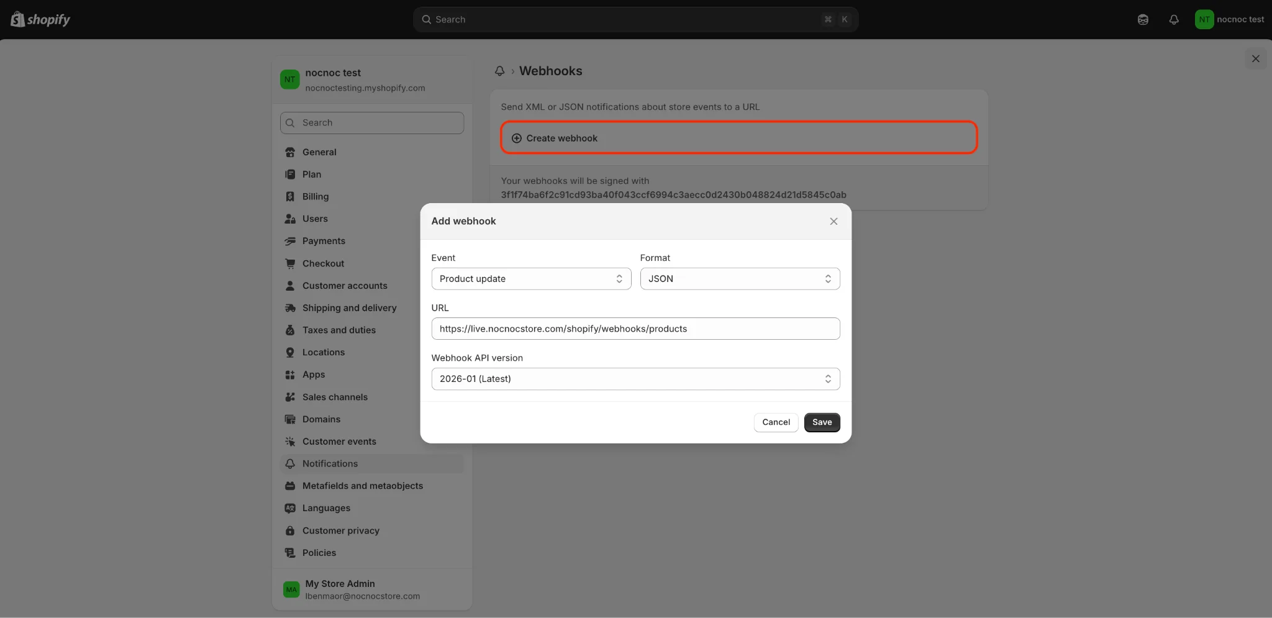This screenshot has width=1272, height=618.
Task: Cancel the Add webhook dialog
Action: [776, 422]
